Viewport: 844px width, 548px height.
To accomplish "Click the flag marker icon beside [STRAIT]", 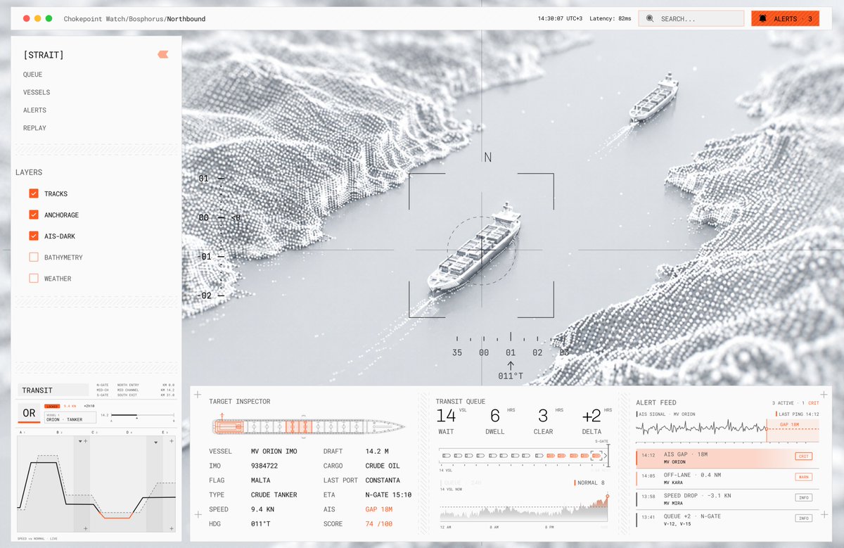I will tap(163, 54).
